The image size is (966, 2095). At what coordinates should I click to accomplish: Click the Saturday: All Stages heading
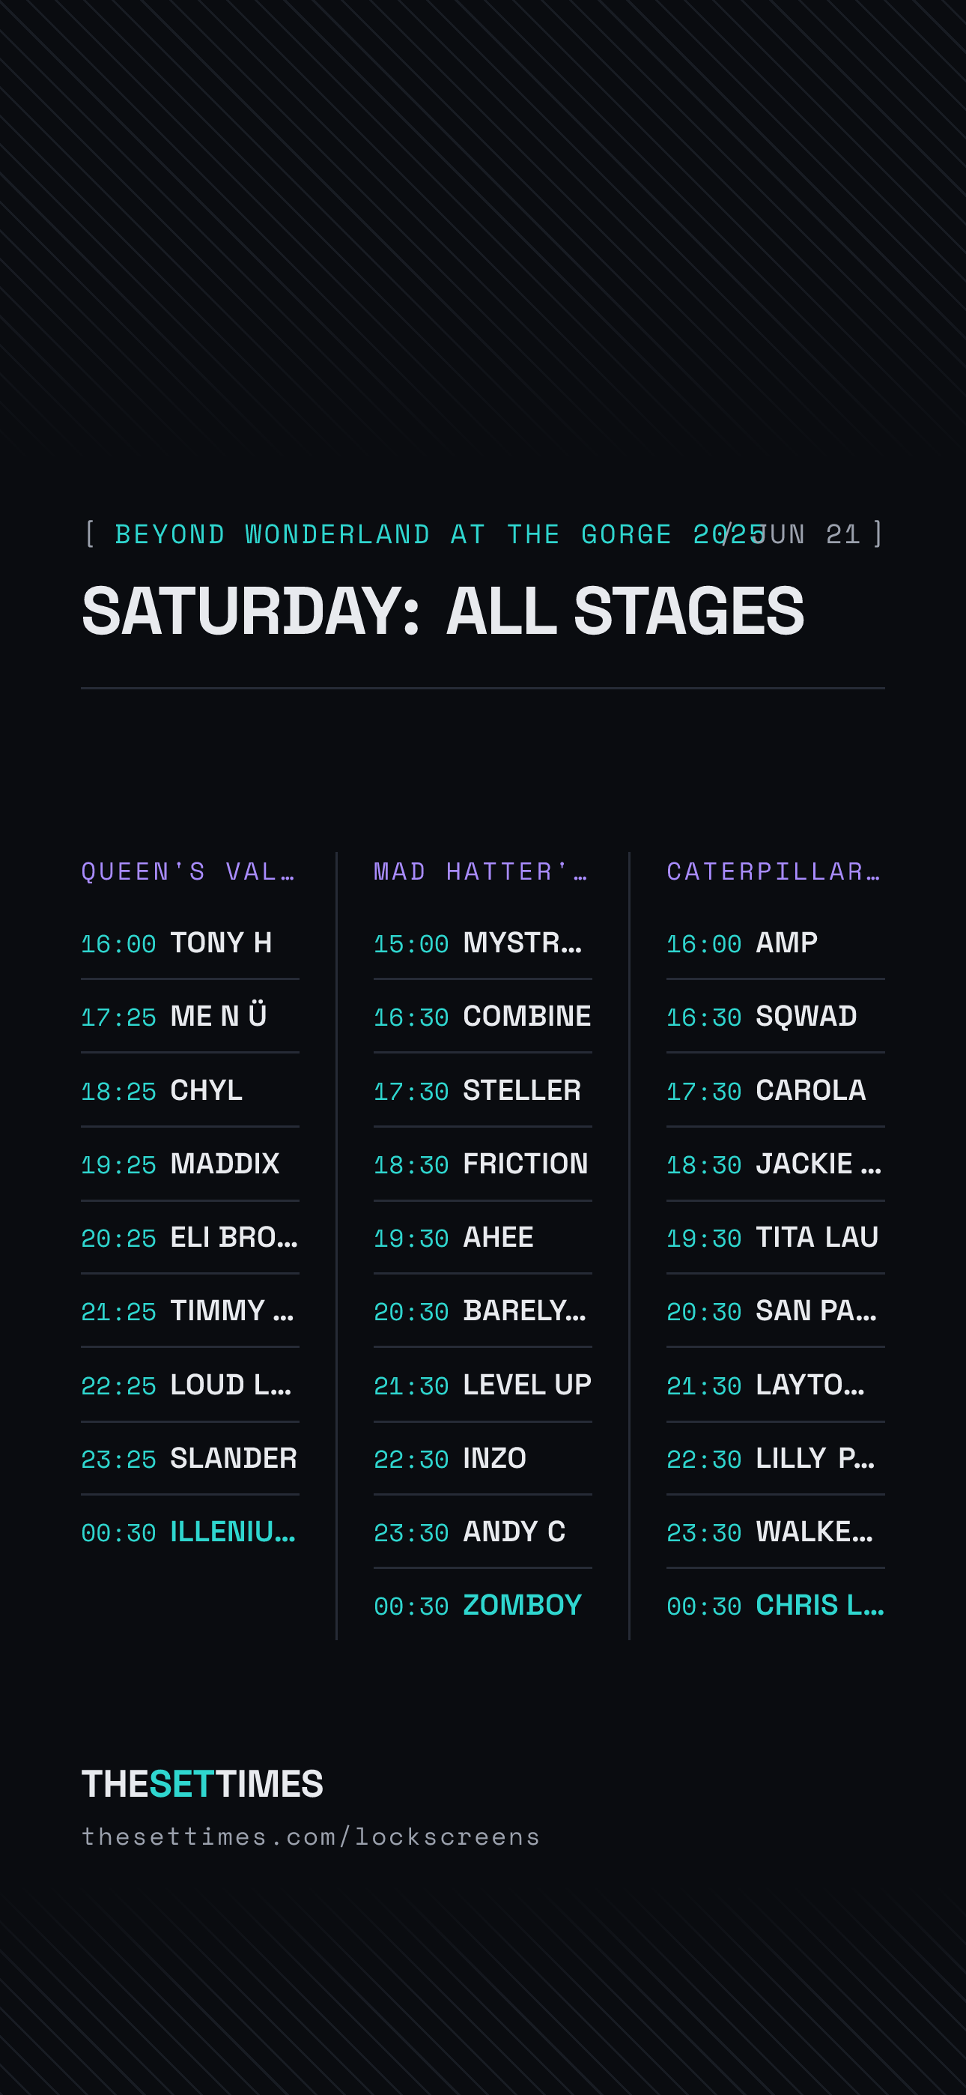[x=443, y=611]
